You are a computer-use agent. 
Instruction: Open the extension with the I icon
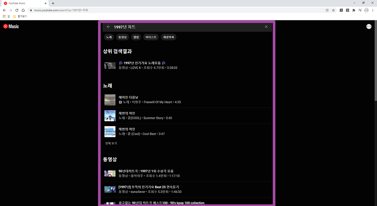pos(341,10)
